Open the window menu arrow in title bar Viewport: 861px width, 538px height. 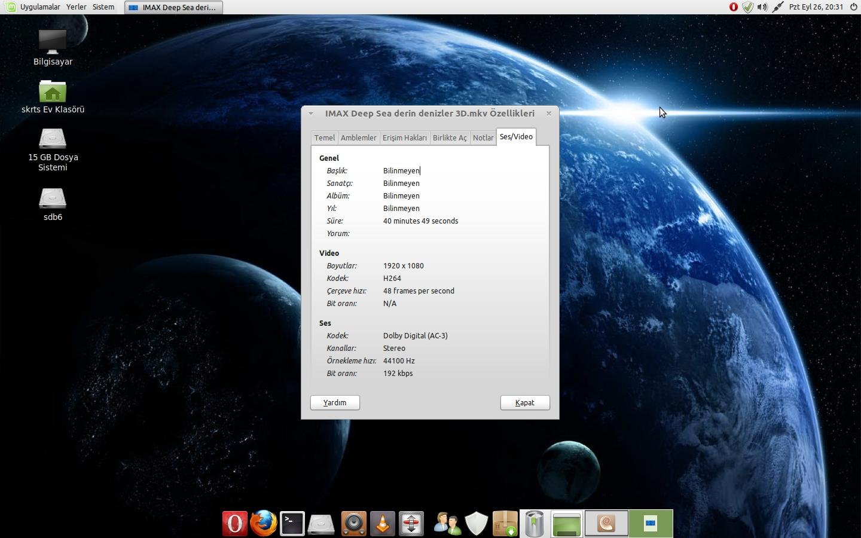(x=311, y=113)
